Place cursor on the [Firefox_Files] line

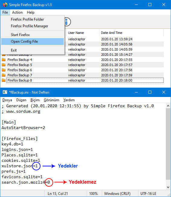[x=20, y=139]
